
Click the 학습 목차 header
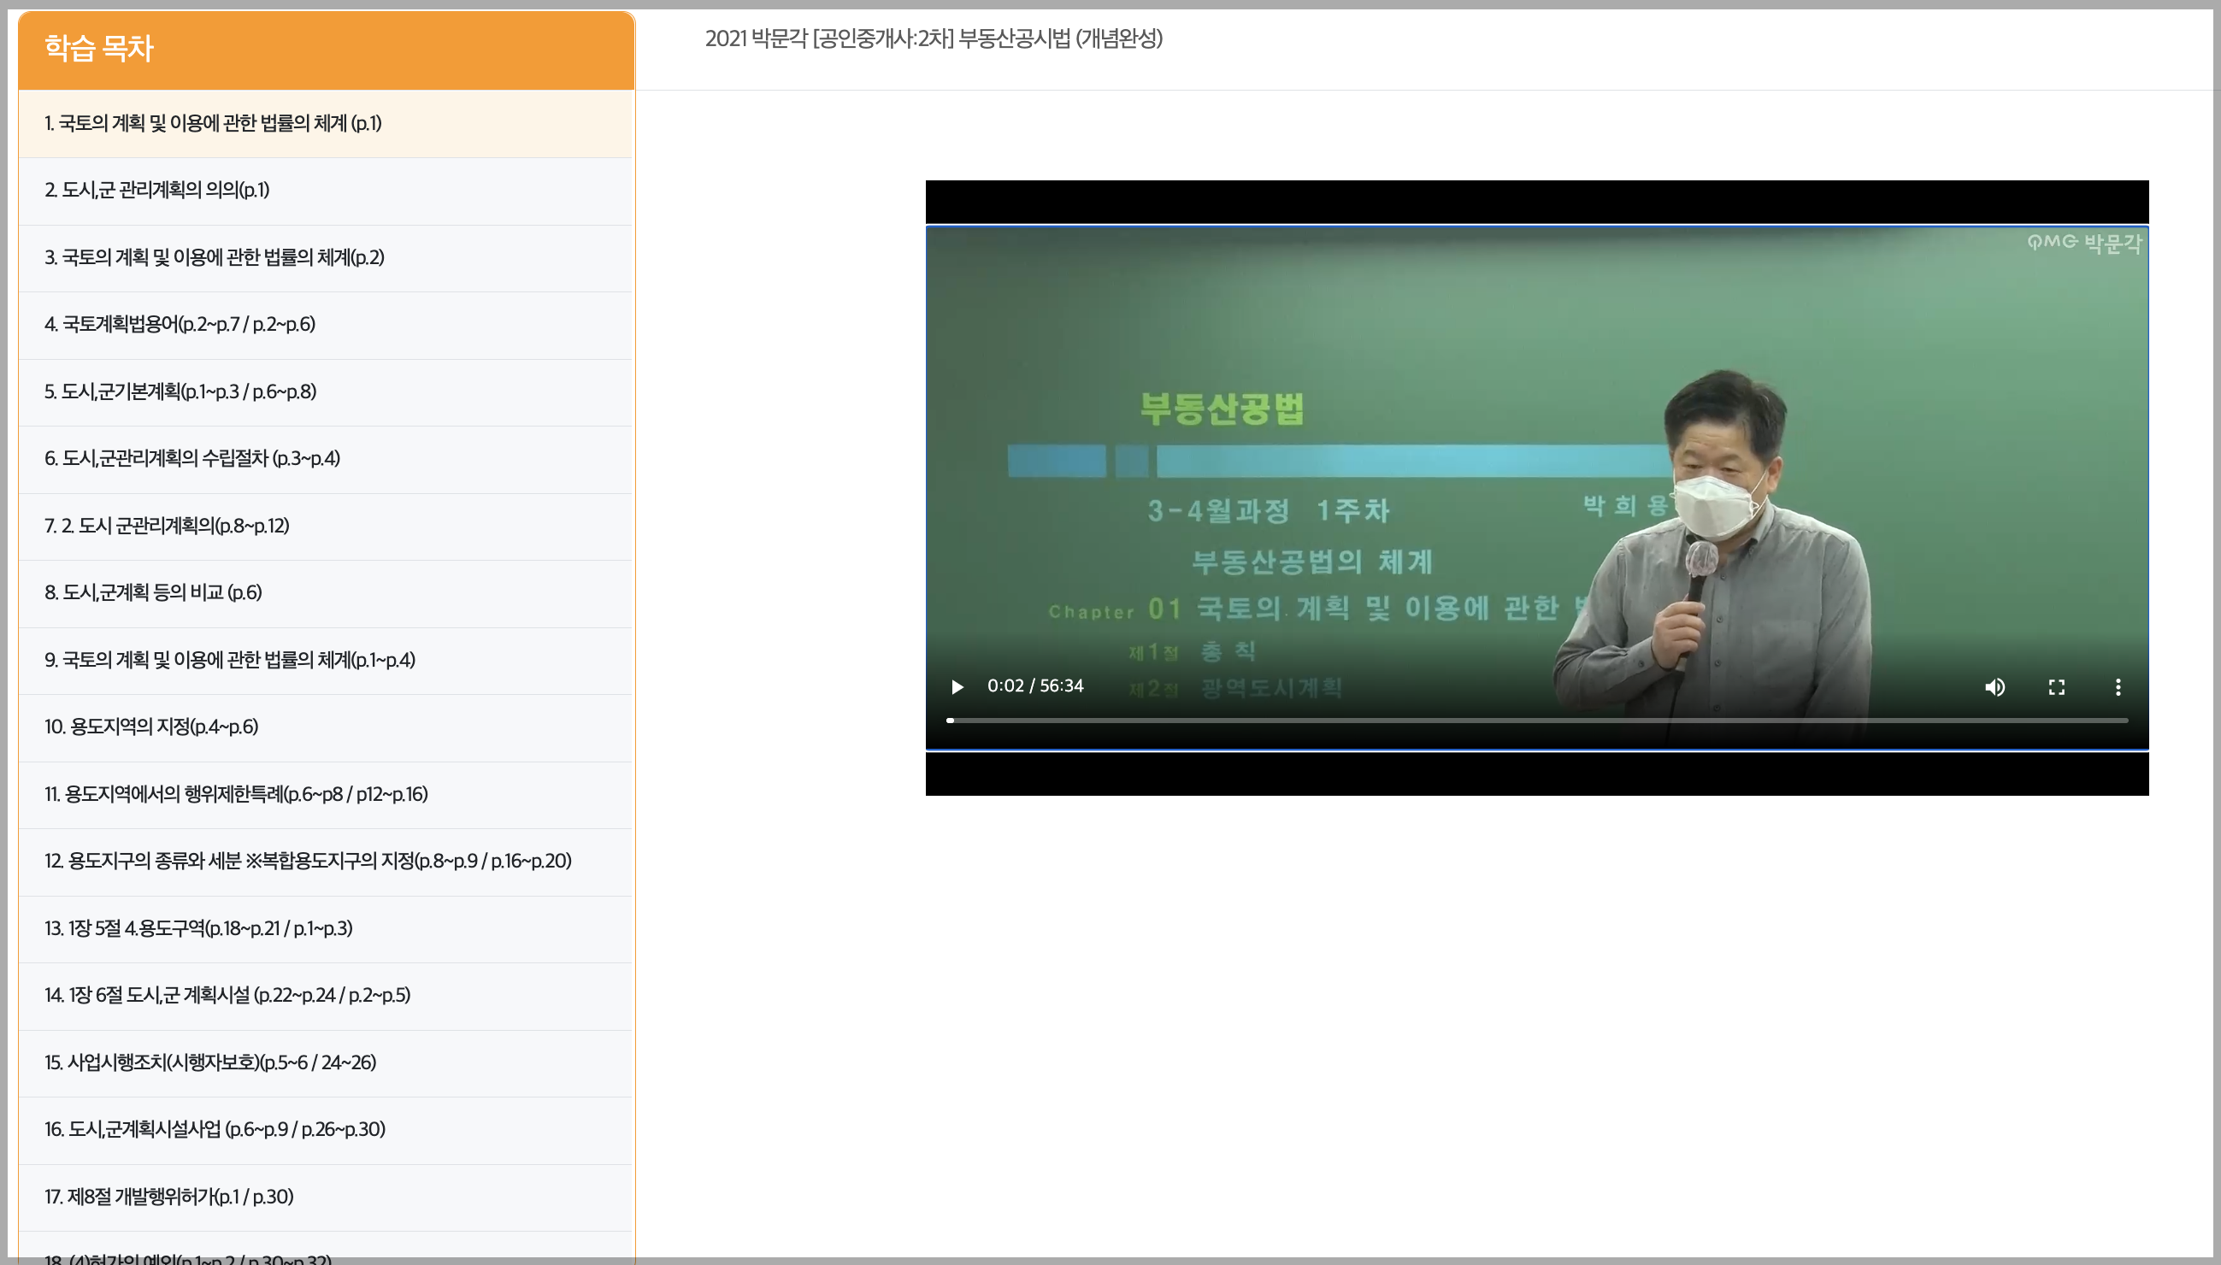(x=99, y=49)
